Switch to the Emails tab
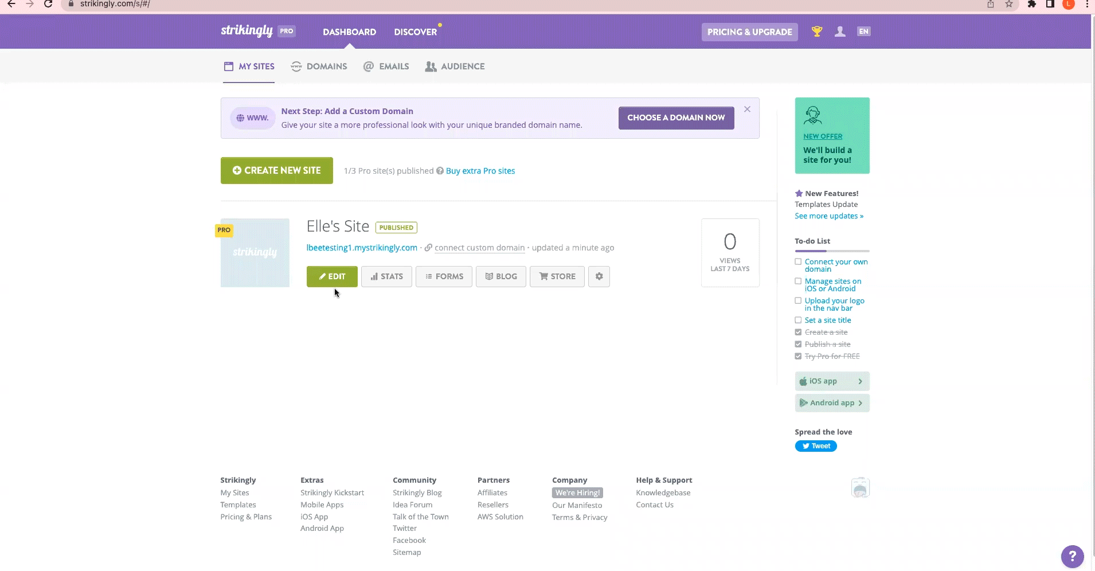Viewport: 1095px width, 571px height. click(x=386, y=67)
